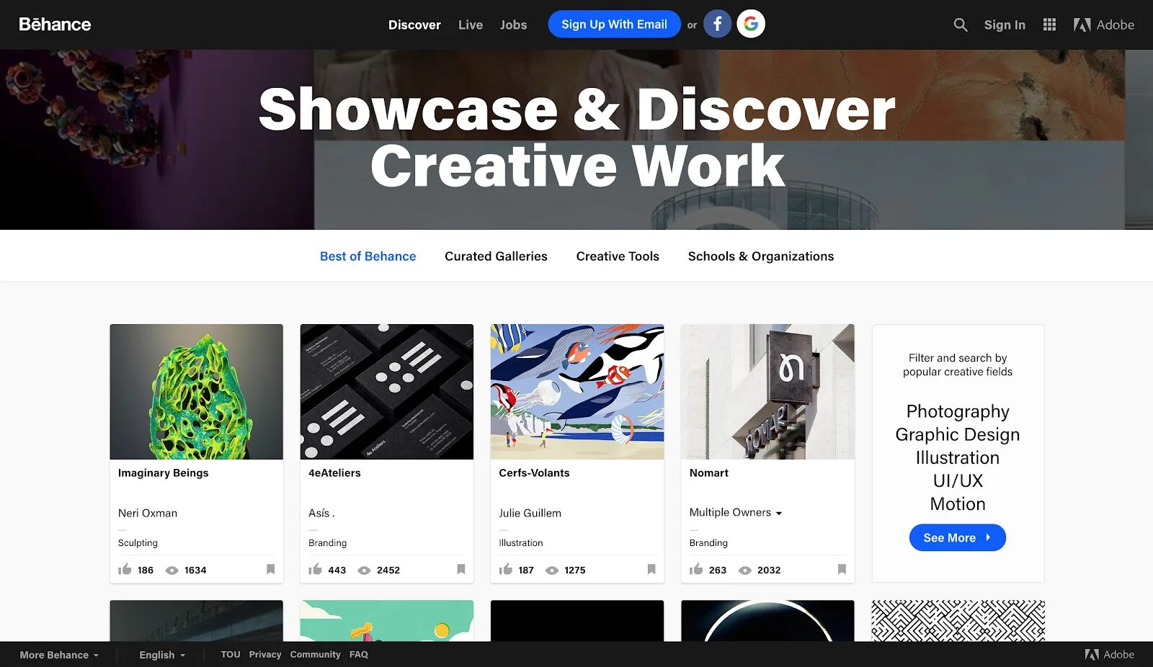Open FAQ link in footer
The height and width of the screenshot is (667, 1153).
point(359,655)
